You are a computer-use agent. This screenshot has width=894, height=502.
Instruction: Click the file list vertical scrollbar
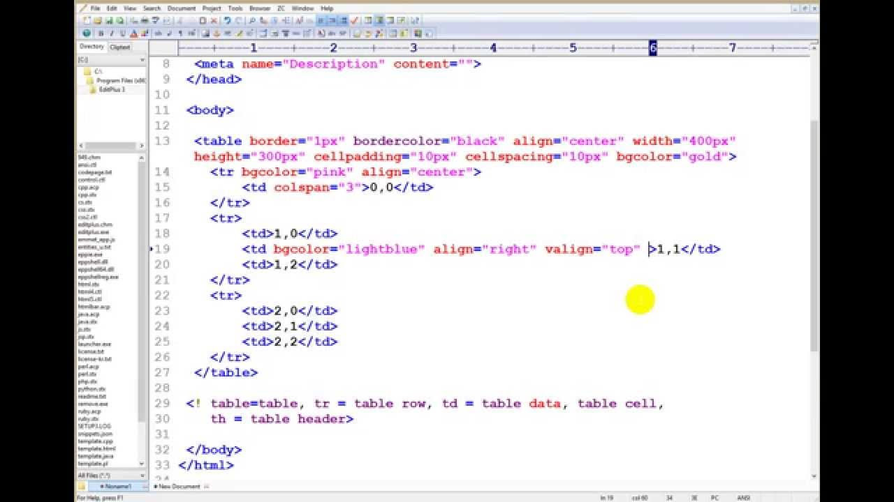tap(142, 293)
